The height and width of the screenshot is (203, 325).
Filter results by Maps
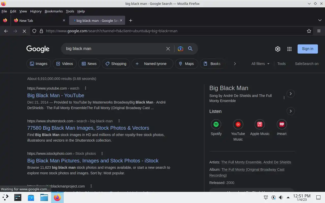click(186, 64)
